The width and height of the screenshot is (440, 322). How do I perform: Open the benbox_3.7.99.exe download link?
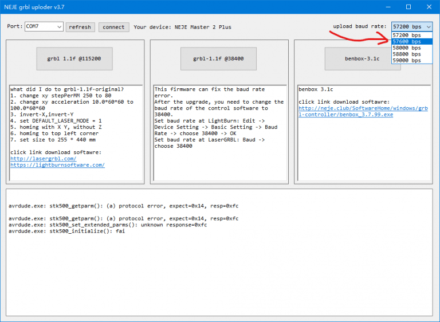coord(363,112)
